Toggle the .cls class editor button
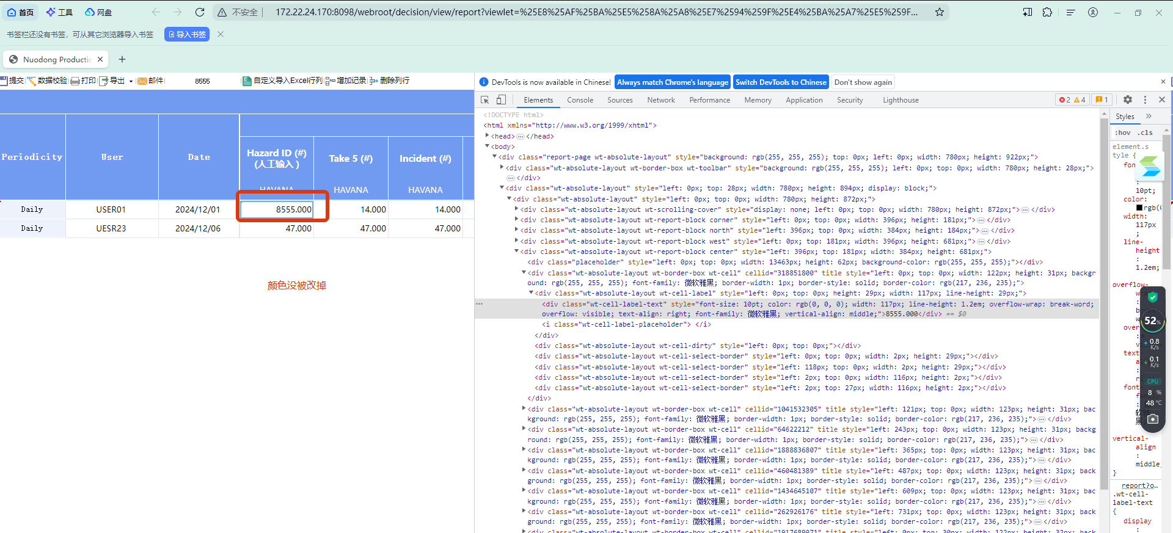This screenshot has width=1173, height=533. coord(1145,132)
